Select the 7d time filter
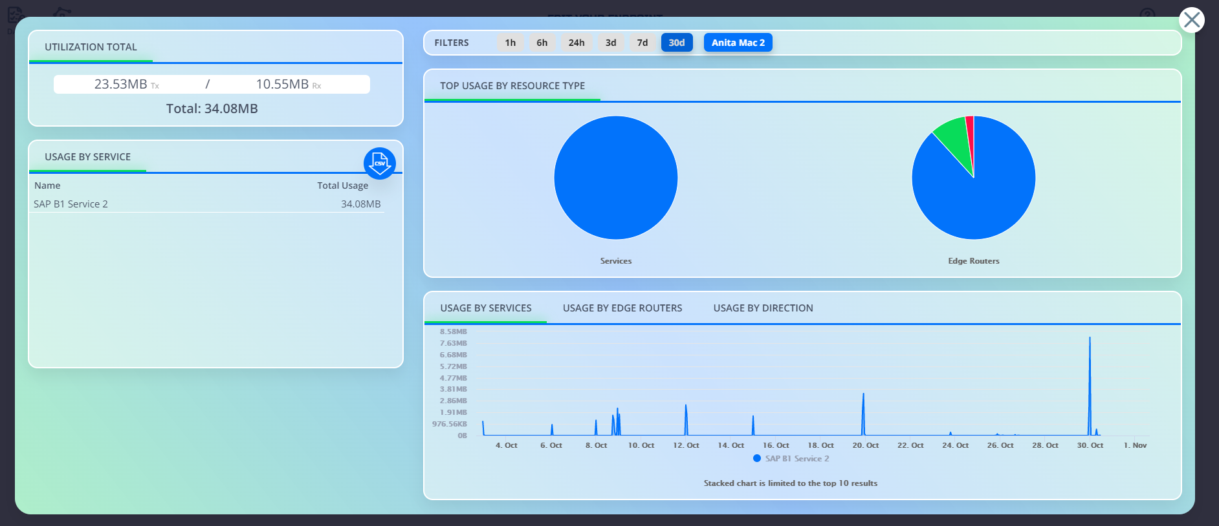This screenshot has height=526, width=1219. (642, 43)
